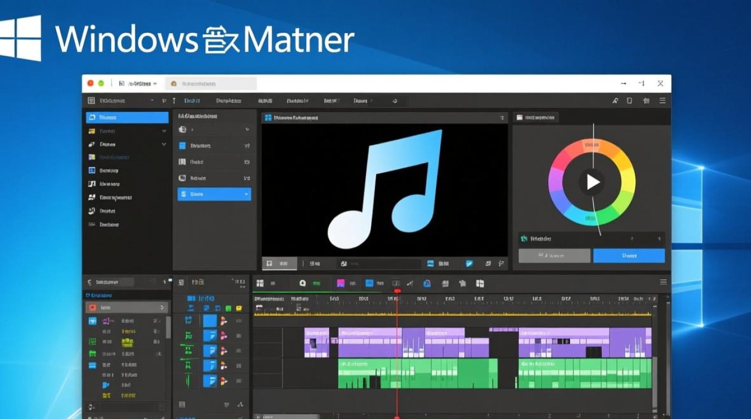
Task: Click the green square icon in track header row
Action: (229, 308)
